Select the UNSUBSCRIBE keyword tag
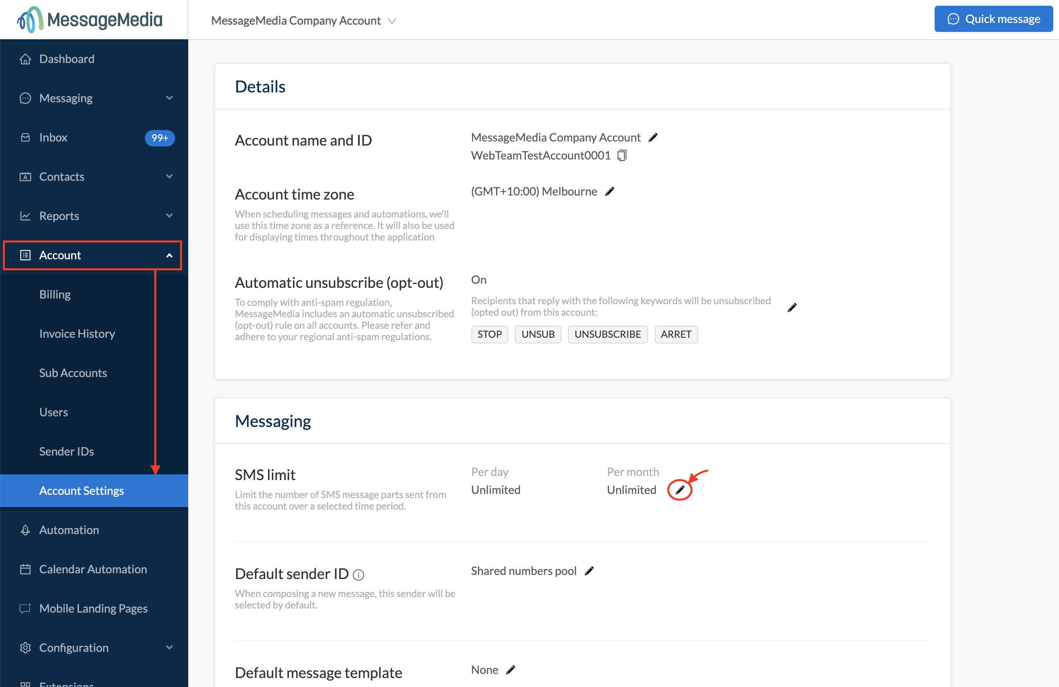This screenshot has width=1059, height=687. [x=607, y=335]
